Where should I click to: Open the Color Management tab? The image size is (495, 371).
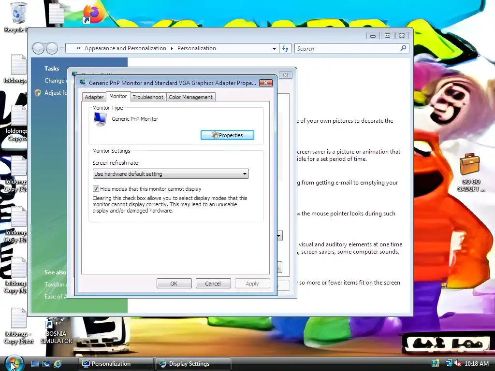(190, 97)
